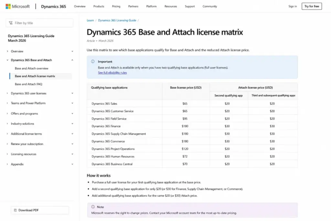This screenshot has height=221, width=331.
Task: Click the up chevron beside Base and Attach
Action: [72, 60]
